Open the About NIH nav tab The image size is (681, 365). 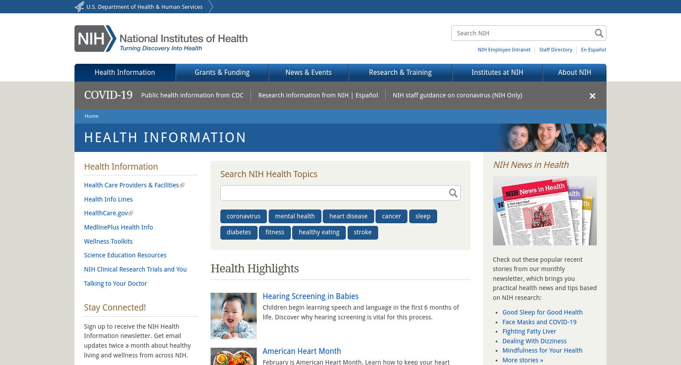pos(575,73)
